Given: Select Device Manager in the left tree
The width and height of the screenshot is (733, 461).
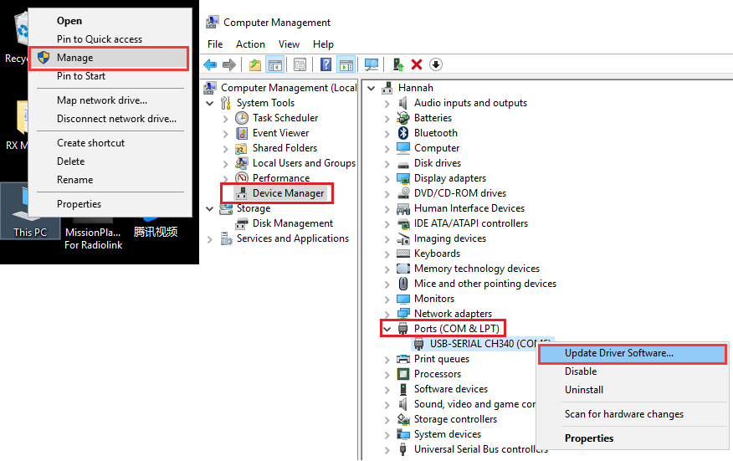Looking at the screenshot, I should point(288,193).
